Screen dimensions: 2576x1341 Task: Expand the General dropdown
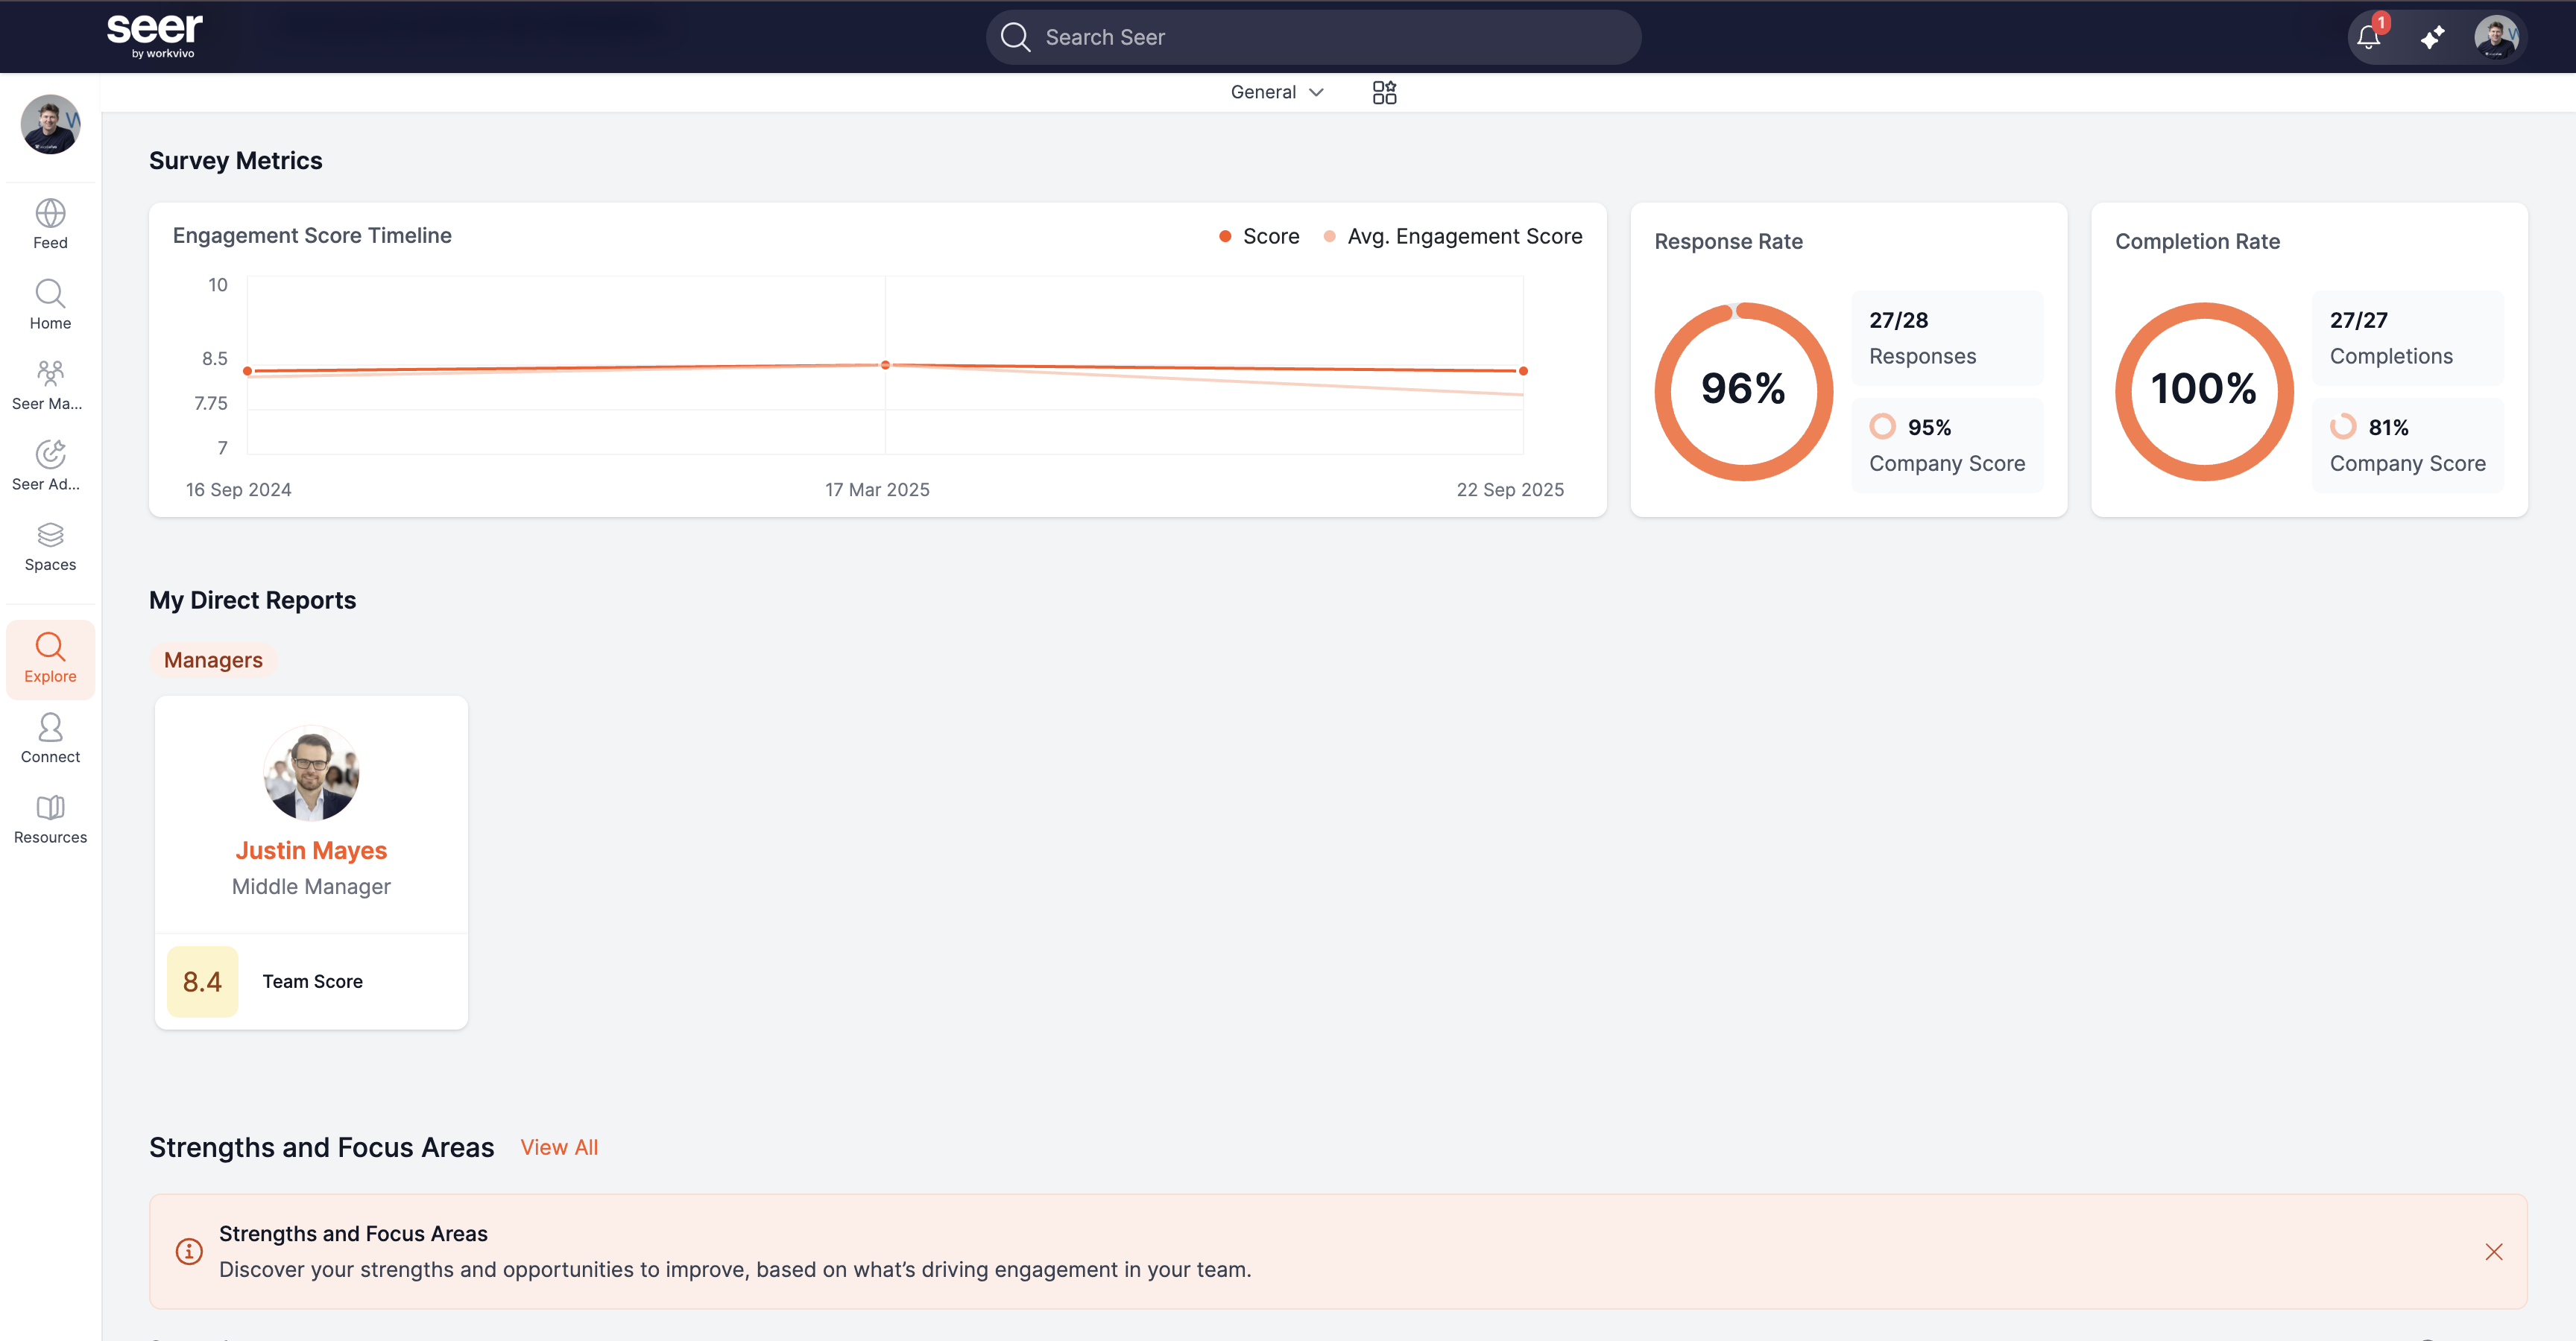point(1277,92)
